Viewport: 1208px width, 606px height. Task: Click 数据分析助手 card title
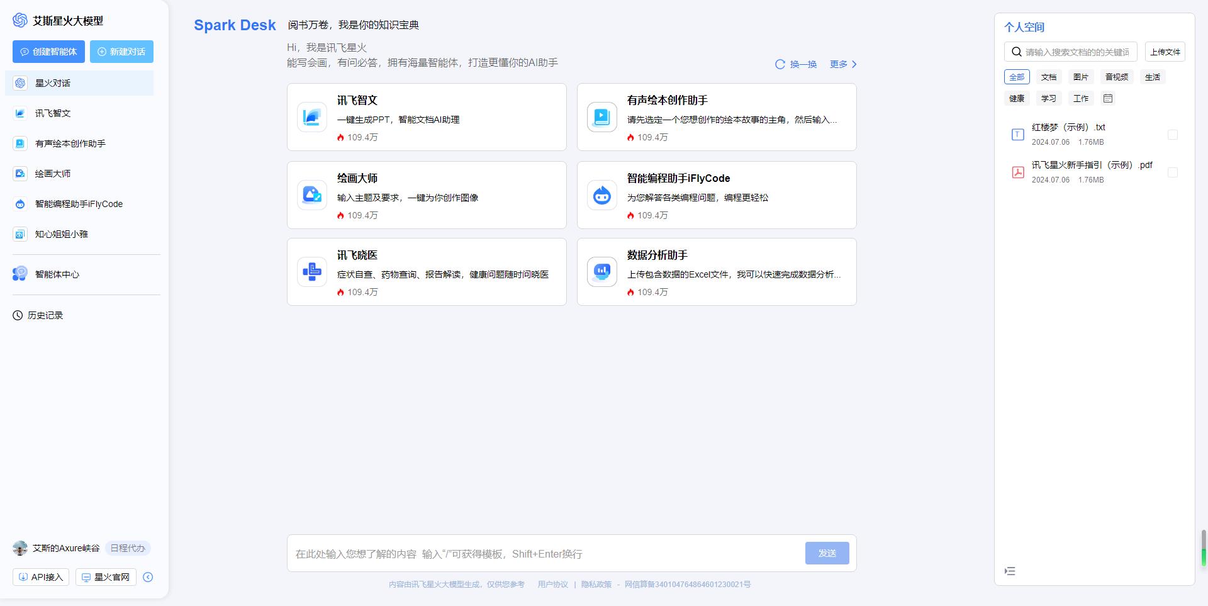(x=657, y=255)
